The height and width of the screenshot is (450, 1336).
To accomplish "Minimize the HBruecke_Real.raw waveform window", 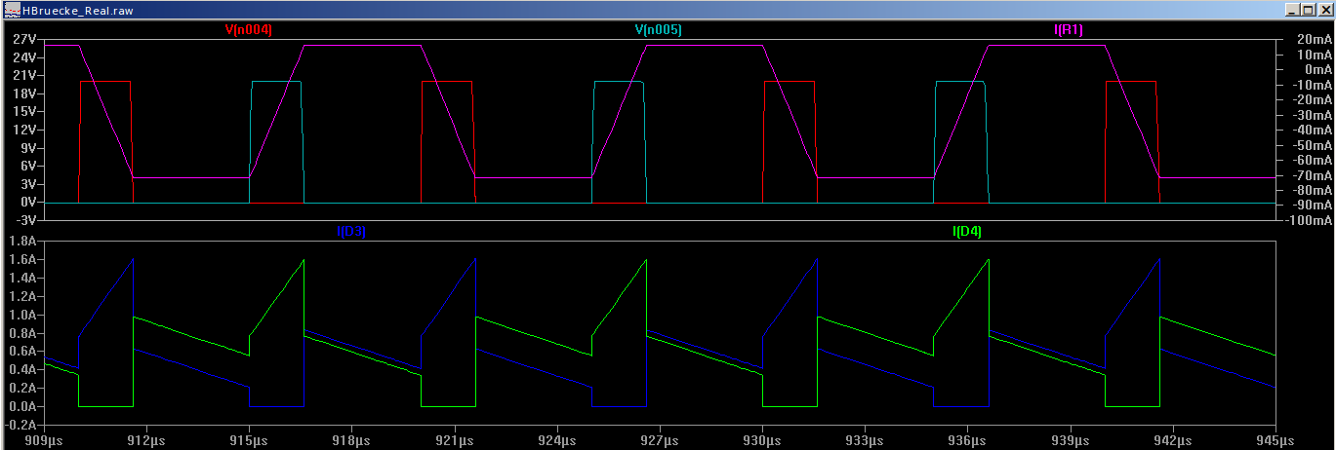I will 1292,9.
